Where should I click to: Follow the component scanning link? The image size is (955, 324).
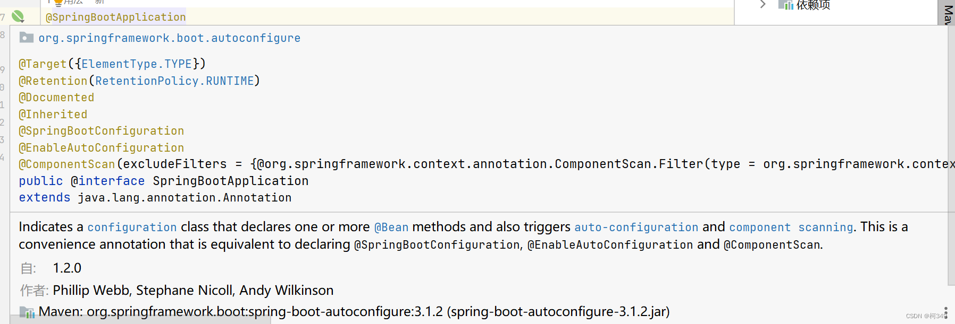coord(792,227)
